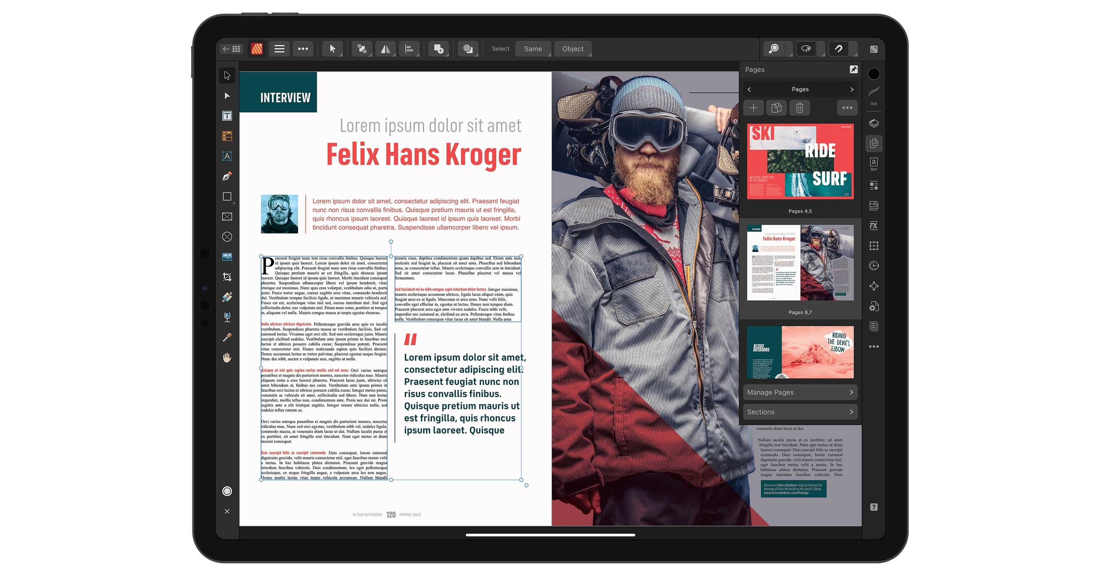Delete selected page using trash icon
This screenshot has width=1100, height=576.
click(x=800, y=108)
